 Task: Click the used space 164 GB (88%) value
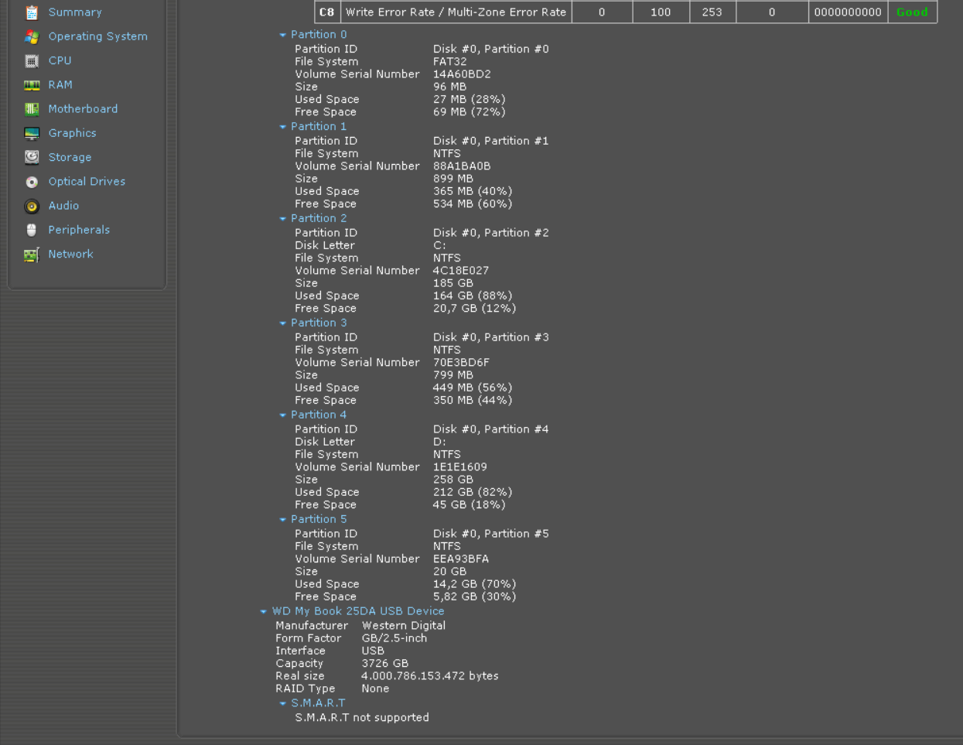click(473, 296)
